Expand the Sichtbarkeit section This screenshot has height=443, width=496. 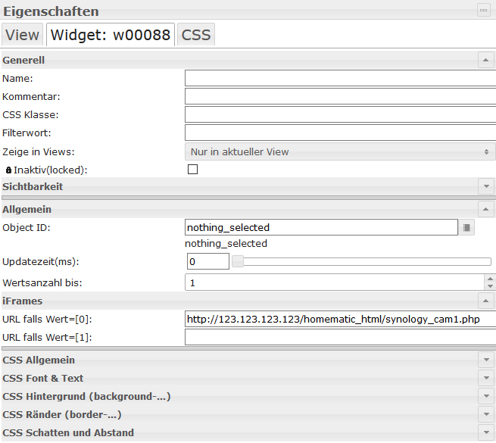point(486,186)
